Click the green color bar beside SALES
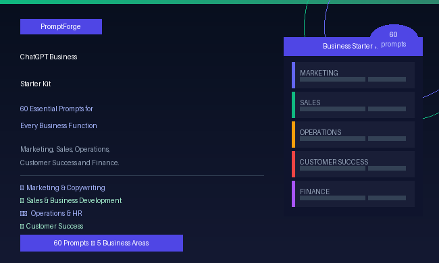The image size is (439, 263). click(293, 105)
